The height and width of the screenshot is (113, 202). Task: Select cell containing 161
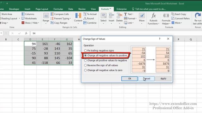tap(42, 44)
